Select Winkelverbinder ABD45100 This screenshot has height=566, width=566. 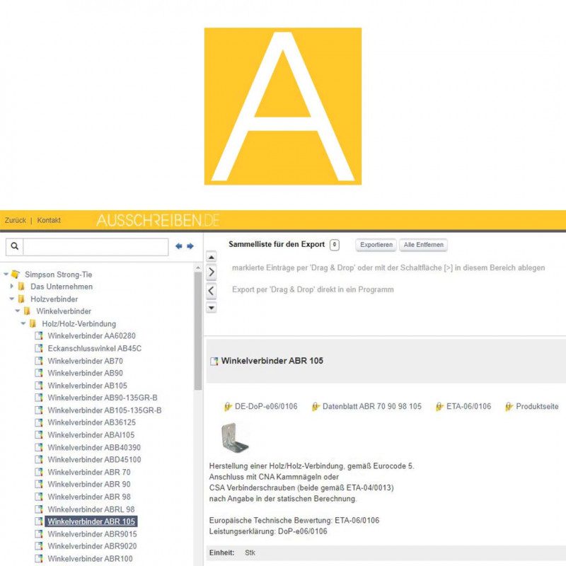pos(94,459)
